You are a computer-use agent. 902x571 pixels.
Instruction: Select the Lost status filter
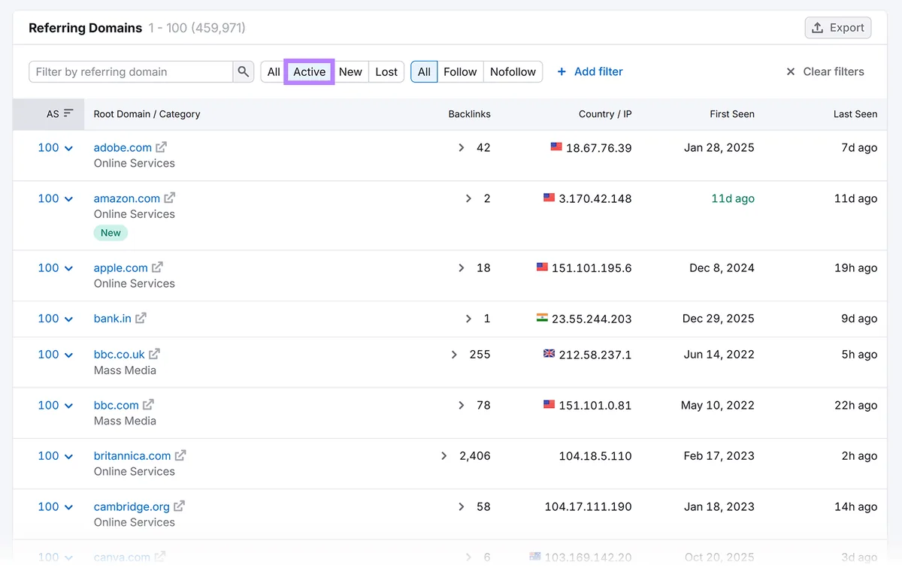click(x=386, y=71)
